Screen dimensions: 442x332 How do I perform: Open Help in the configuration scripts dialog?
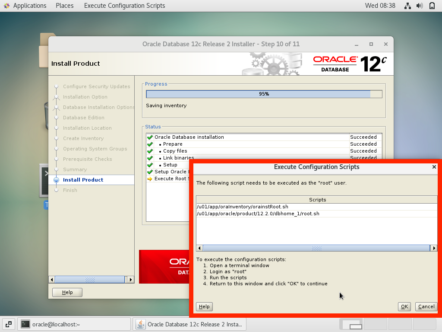coord(204,306)
